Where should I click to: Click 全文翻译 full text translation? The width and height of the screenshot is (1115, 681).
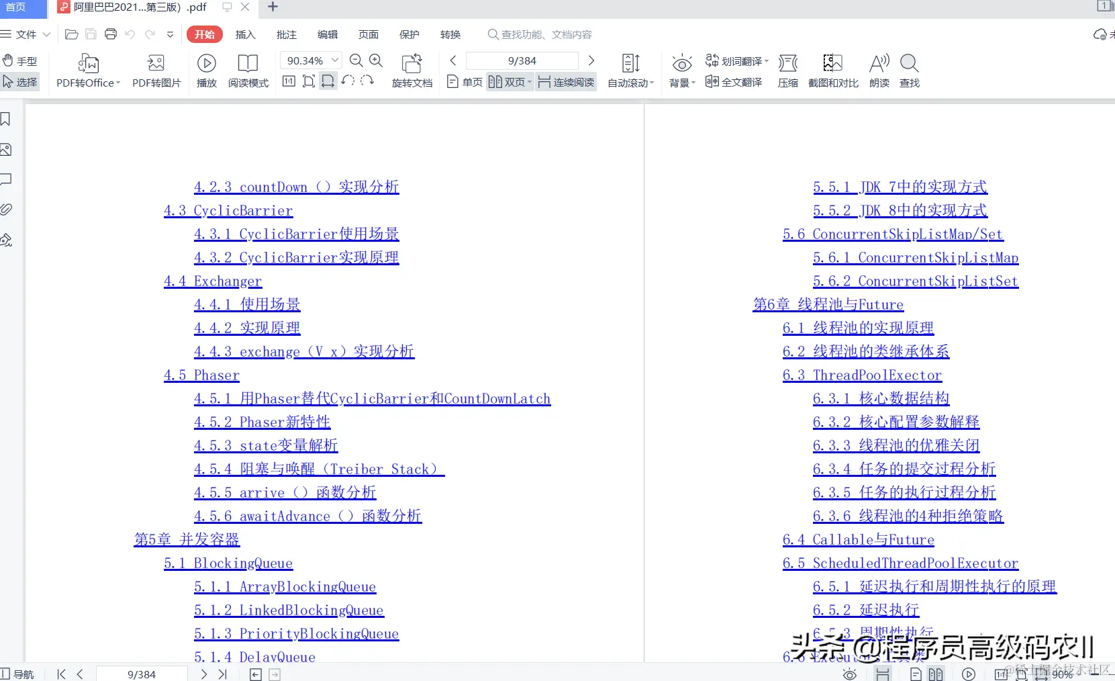click(734, 82)
